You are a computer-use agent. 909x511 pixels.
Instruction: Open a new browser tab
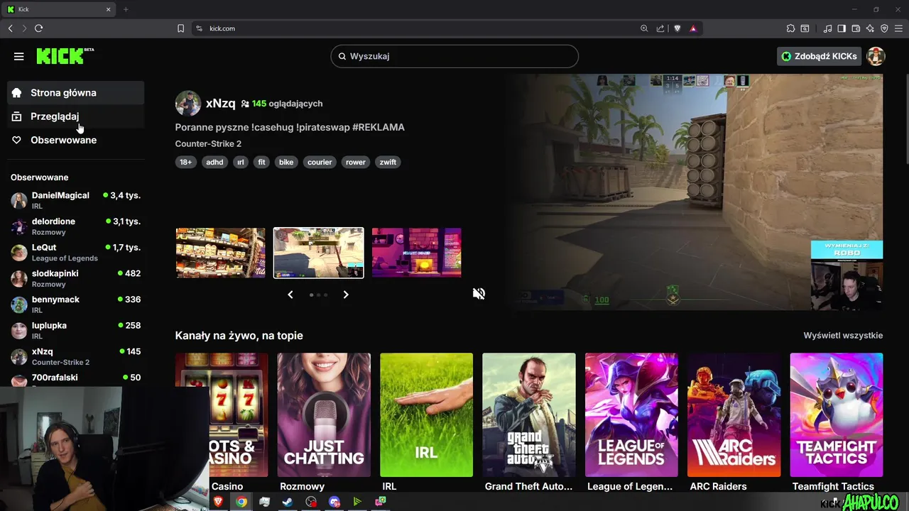[126, 9]
